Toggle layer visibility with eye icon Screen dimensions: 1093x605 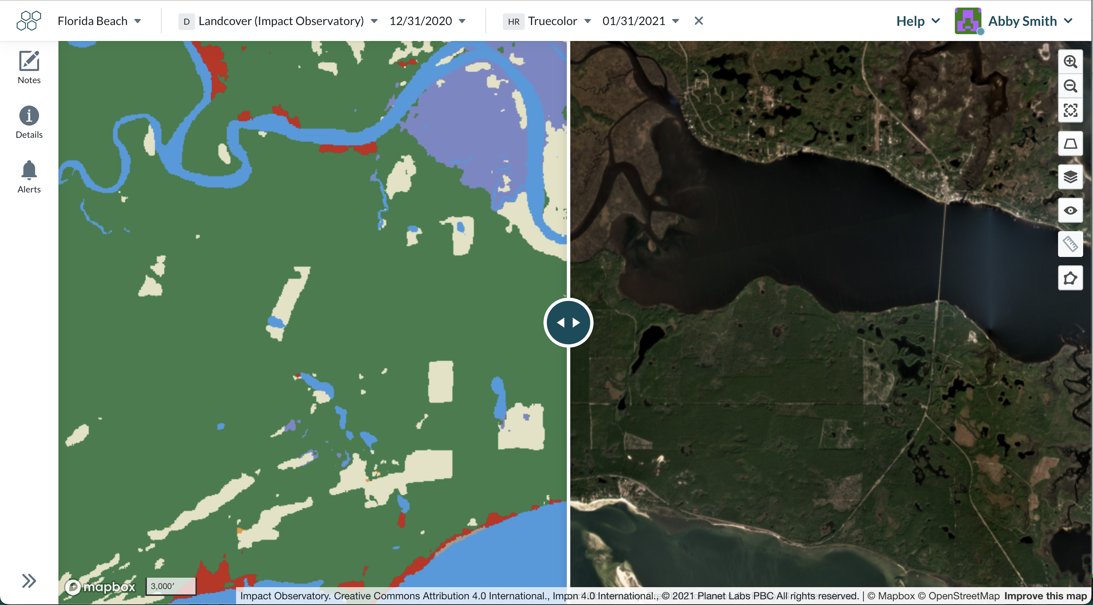[x=1070, y=210]
